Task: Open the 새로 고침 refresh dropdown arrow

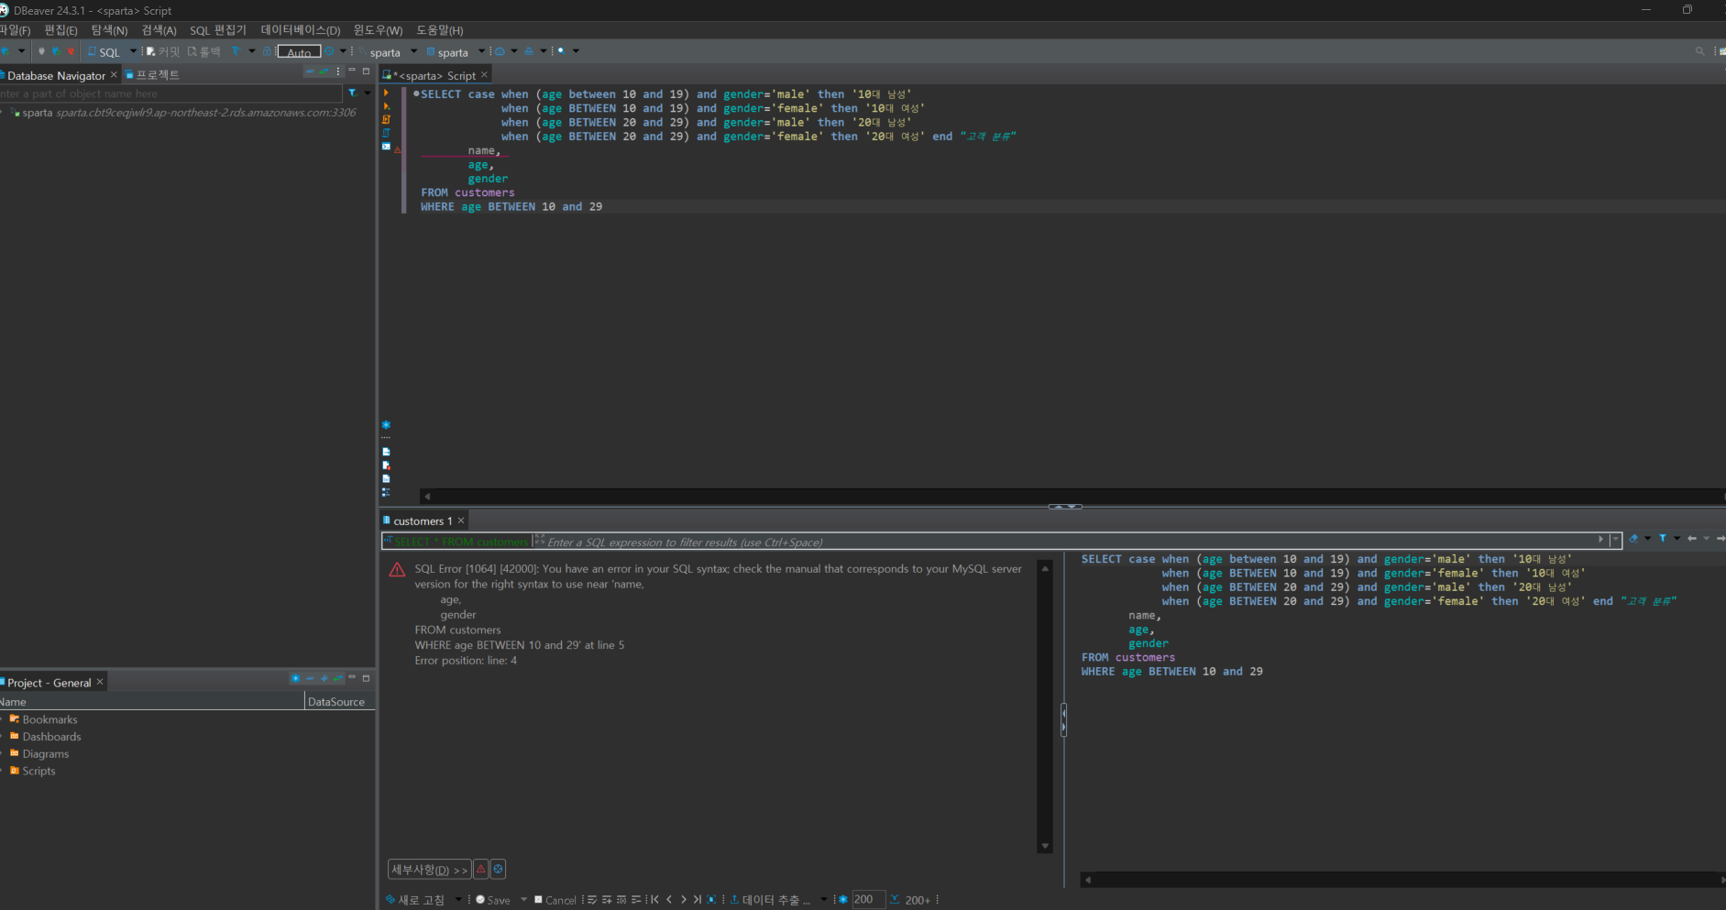Action: point(458,900)
